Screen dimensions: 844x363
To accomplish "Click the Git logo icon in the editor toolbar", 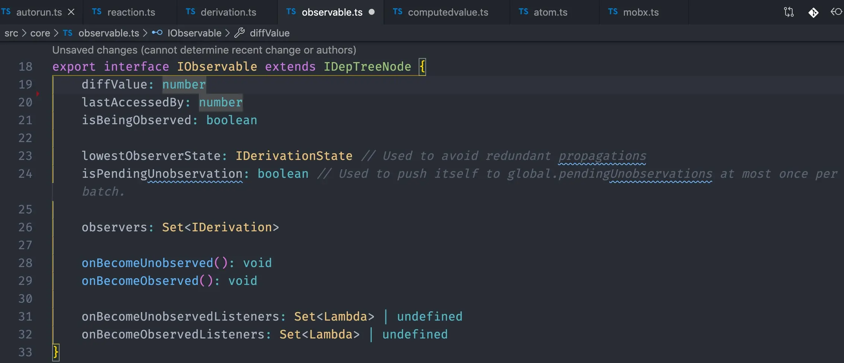I will pyautogui.click(x=813, y=12).
